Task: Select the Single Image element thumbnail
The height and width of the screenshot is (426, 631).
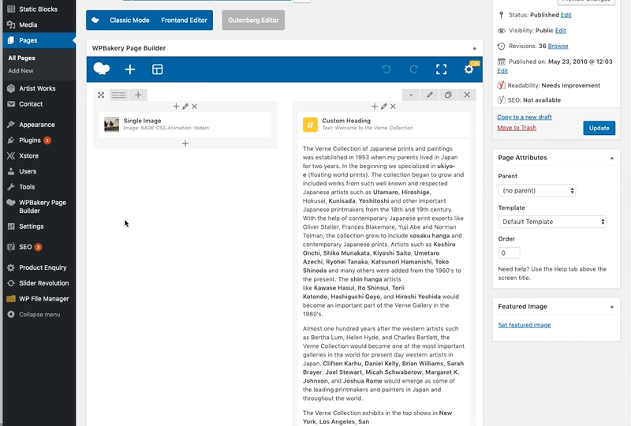Action: [x=111, y=125]
